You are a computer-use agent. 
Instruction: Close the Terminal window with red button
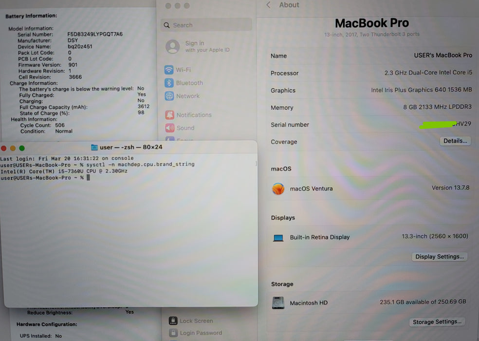coord(4,148)
